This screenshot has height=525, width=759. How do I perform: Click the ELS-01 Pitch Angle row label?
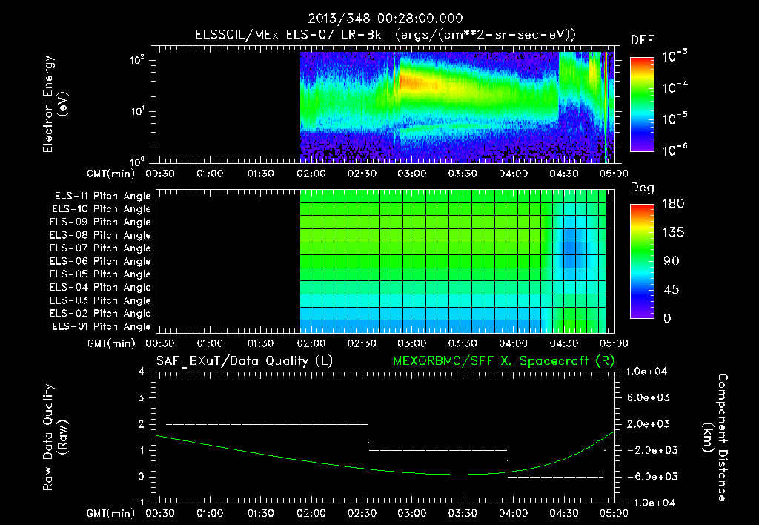(x=101, y=327)
